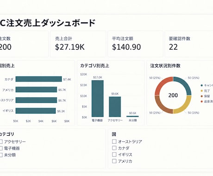Toggle the オーストラリア country checkbox
The height and width of the screenshot is (176, 213).
(x=114, y=141)
